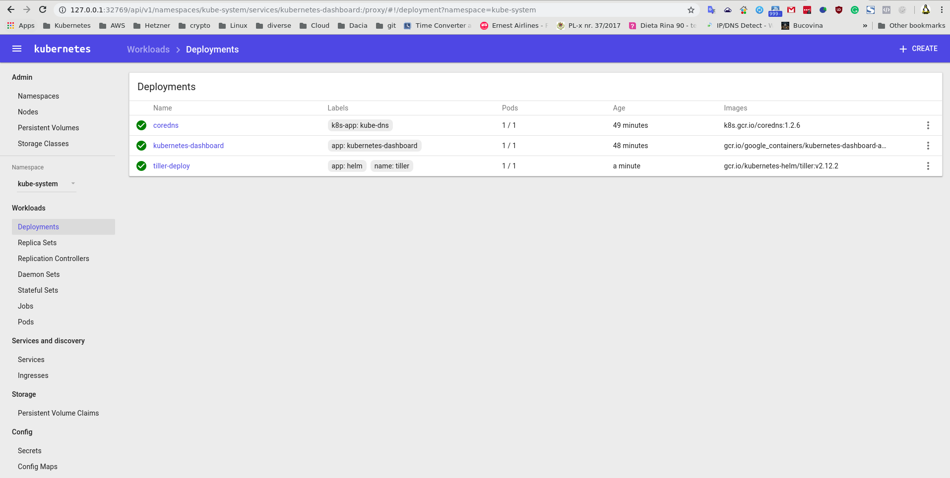
Task: Open the hamburger navigation menu
Action: click(x=17, y=49)
